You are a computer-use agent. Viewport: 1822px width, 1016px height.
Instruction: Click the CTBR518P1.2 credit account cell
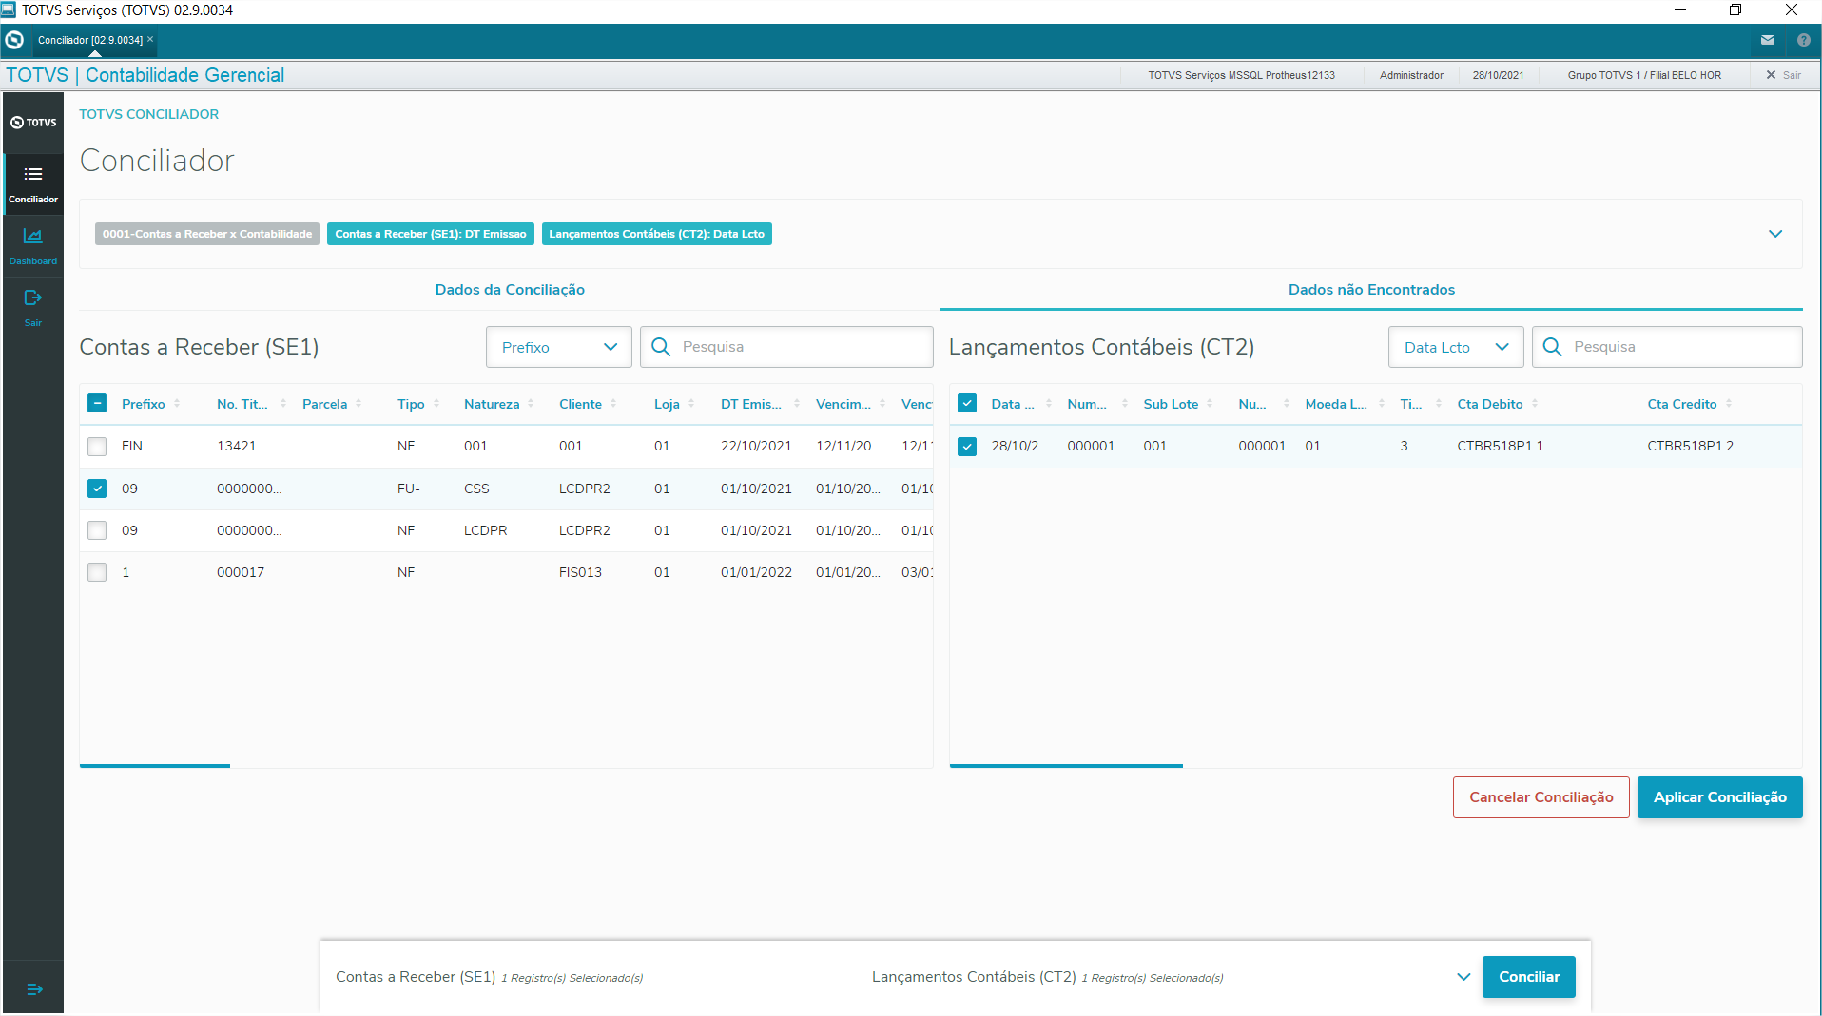click(x=1690, y=446)
